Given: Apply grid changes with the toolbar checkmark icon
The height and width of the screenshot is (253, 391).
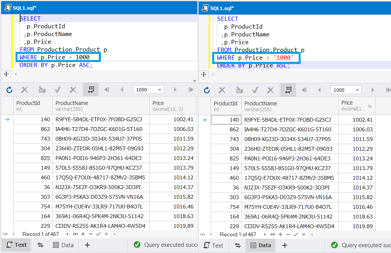Looking at the screenshot, I should pyautogui.click(x=57, y=89).
